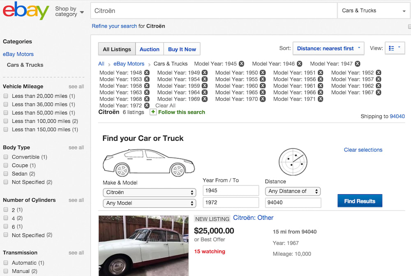
Task: Open the Citroën: Other listing title
Action: click(253, 218)
